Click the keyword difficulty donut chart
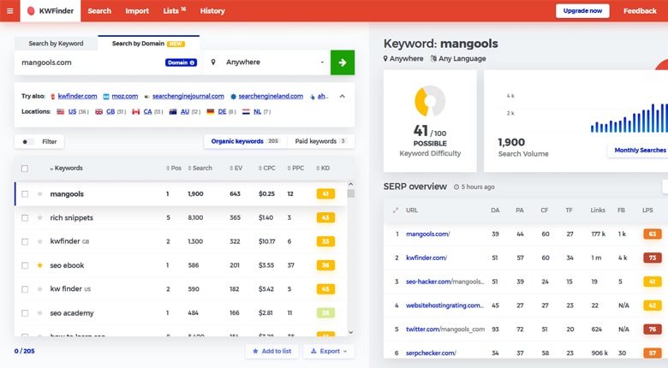 [x=430, y=101]
